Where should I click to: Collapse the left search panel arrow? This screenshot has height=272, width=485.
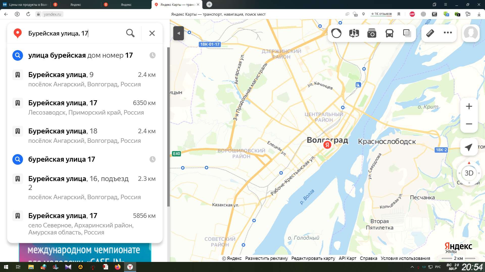tap(179, 33)
